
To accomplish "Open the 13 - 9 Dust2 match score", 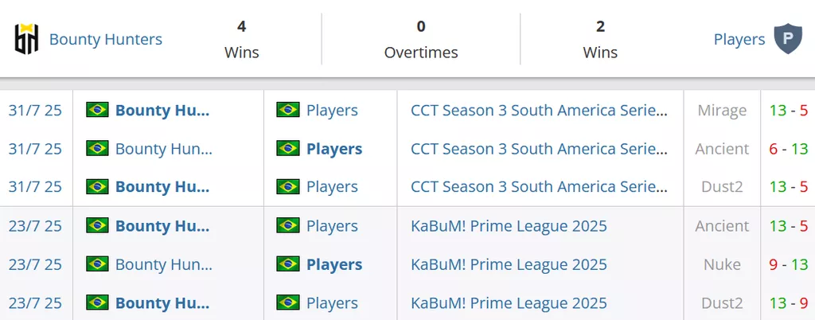I will tap(788, 302).
